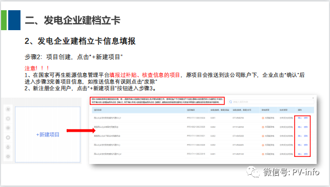This screenshot has width=330, height=187.
Task: Click orange solar icon in row PPD1002130633028
Action: [x=263, y=127]
